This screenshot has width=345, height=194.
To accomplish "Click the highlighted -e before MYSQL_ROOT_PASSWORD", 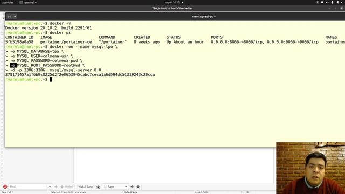I will pyautogui.click(x=13, y=65).
